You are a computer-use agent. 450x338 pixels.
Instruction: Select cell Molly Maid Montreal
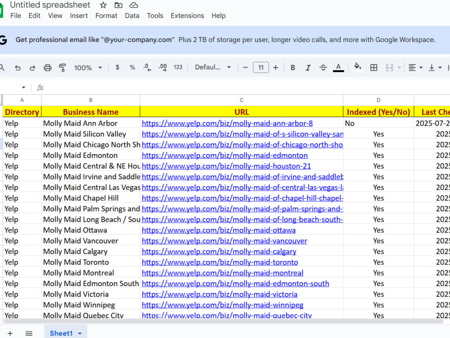pos(91,273)
